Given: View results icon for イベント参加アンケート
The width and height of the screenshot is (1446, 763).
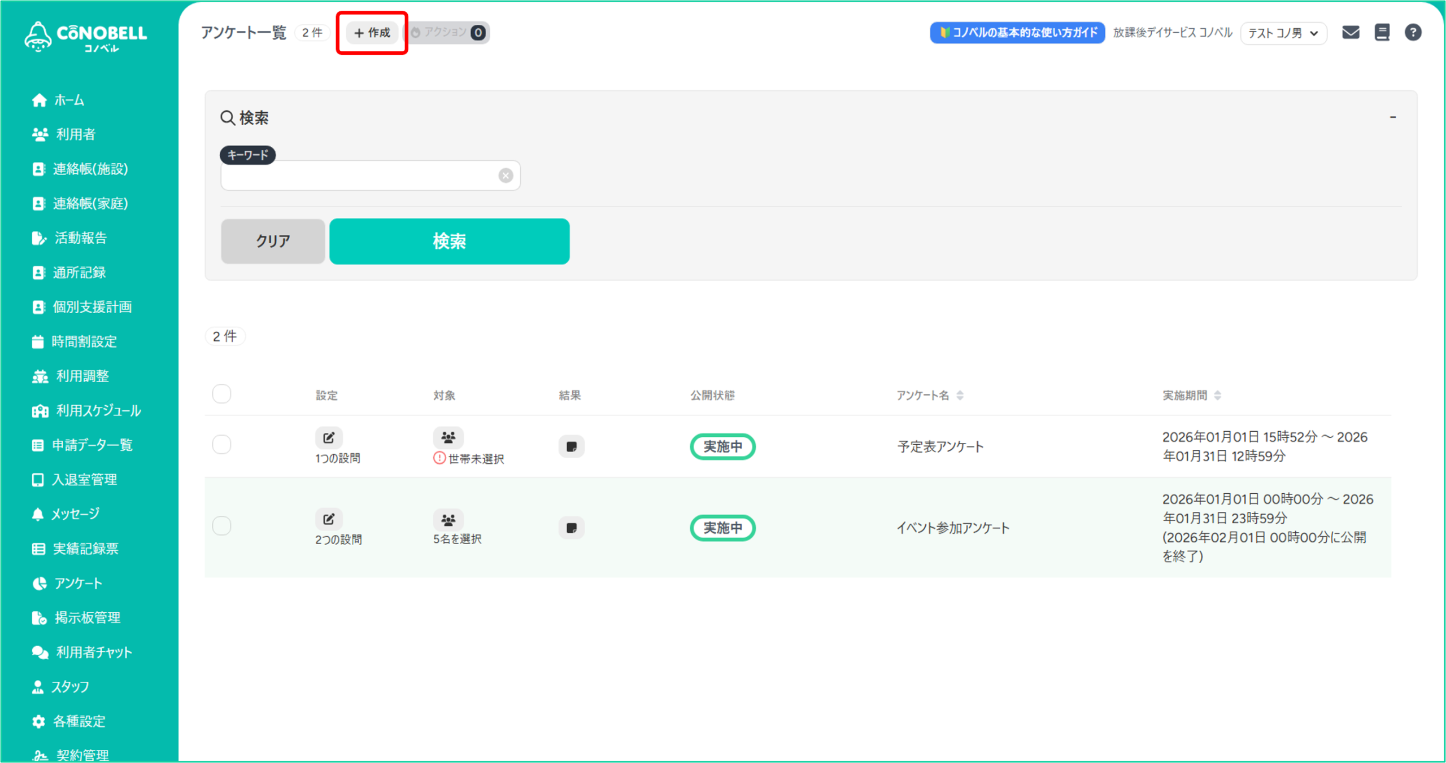Looking at the screenshot, I should pos(571,528).
